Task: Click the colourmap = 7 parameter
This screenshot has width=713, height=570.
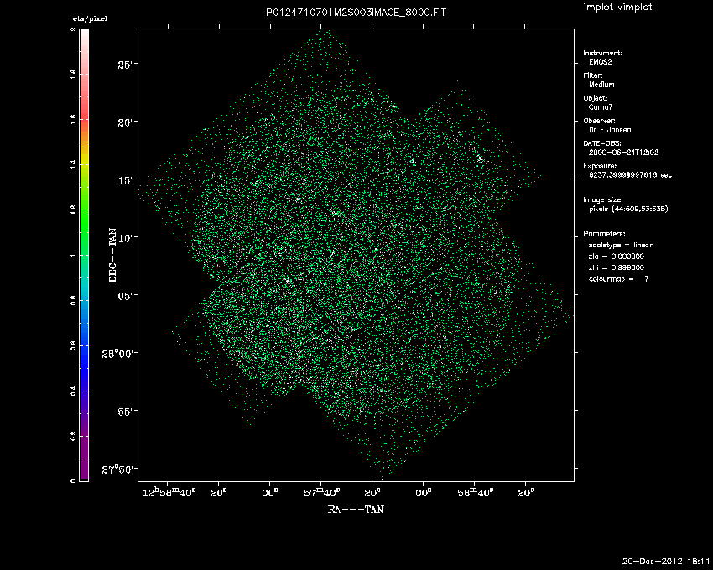Action: 620,277
